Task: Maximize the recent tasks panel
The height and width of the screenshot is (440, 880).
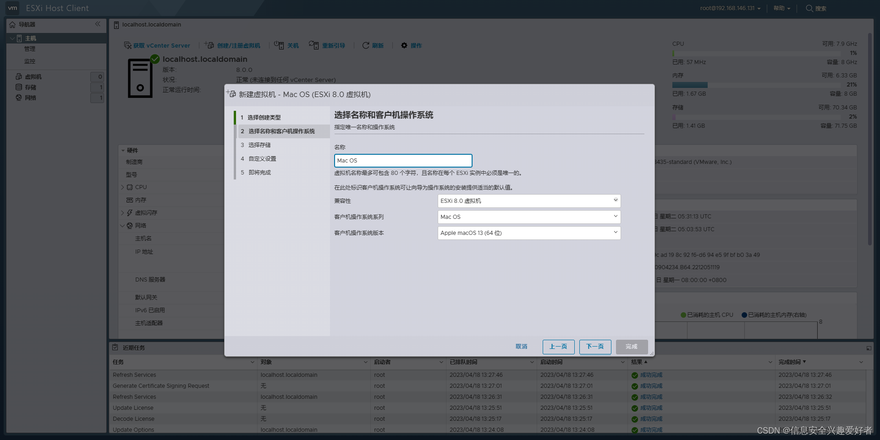Action: 869,348
